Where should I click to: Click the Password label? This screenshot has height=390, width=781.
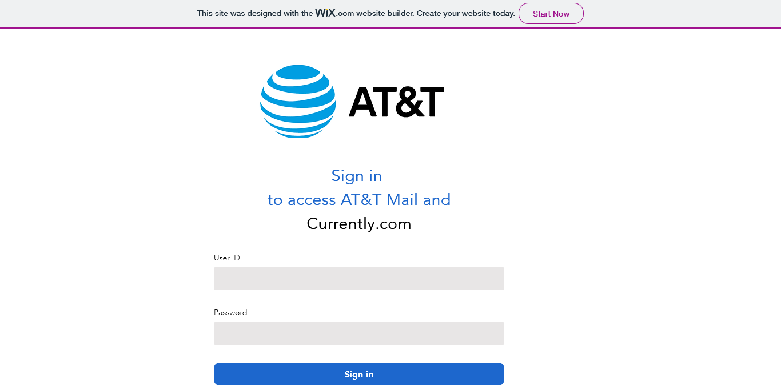230,312
